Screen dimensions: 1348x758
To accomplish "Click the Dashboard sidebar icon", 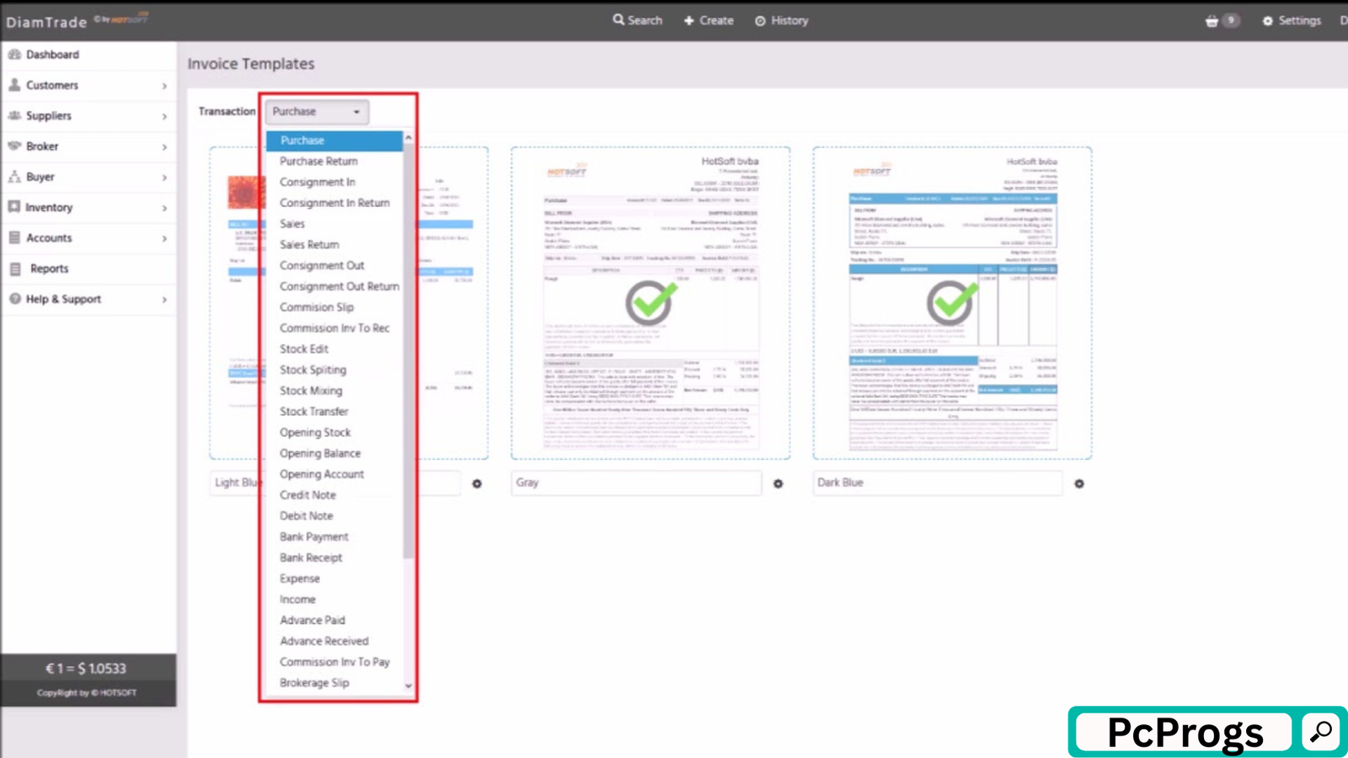I will coord(14,54).
